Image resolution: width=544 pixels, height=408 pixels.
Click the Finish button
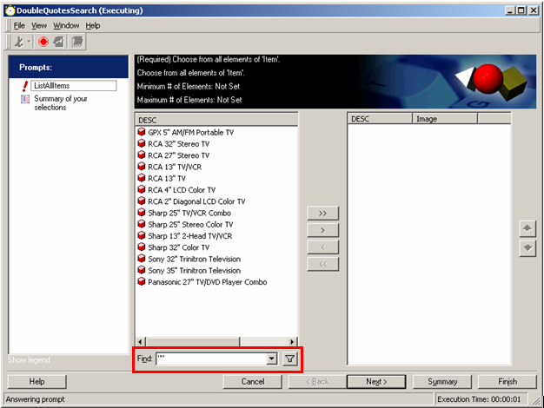[x=508, y=382]
